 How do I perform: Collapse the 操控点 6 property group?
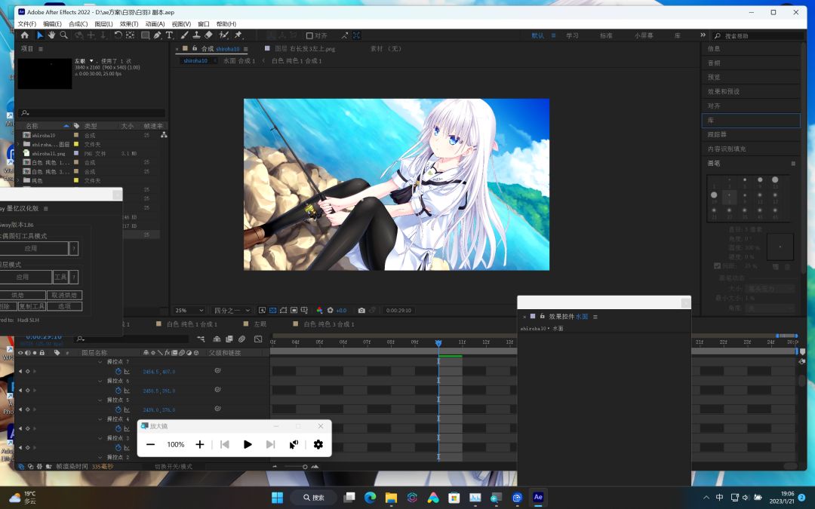point(100,381)
